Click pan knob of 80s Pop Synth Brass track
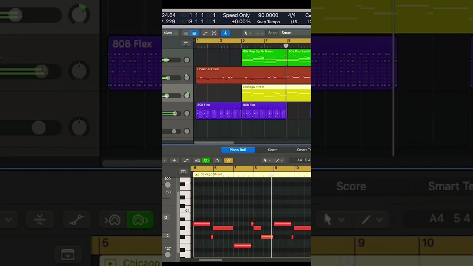Screen dimensions: 473x266 click(x=187, y=60)
